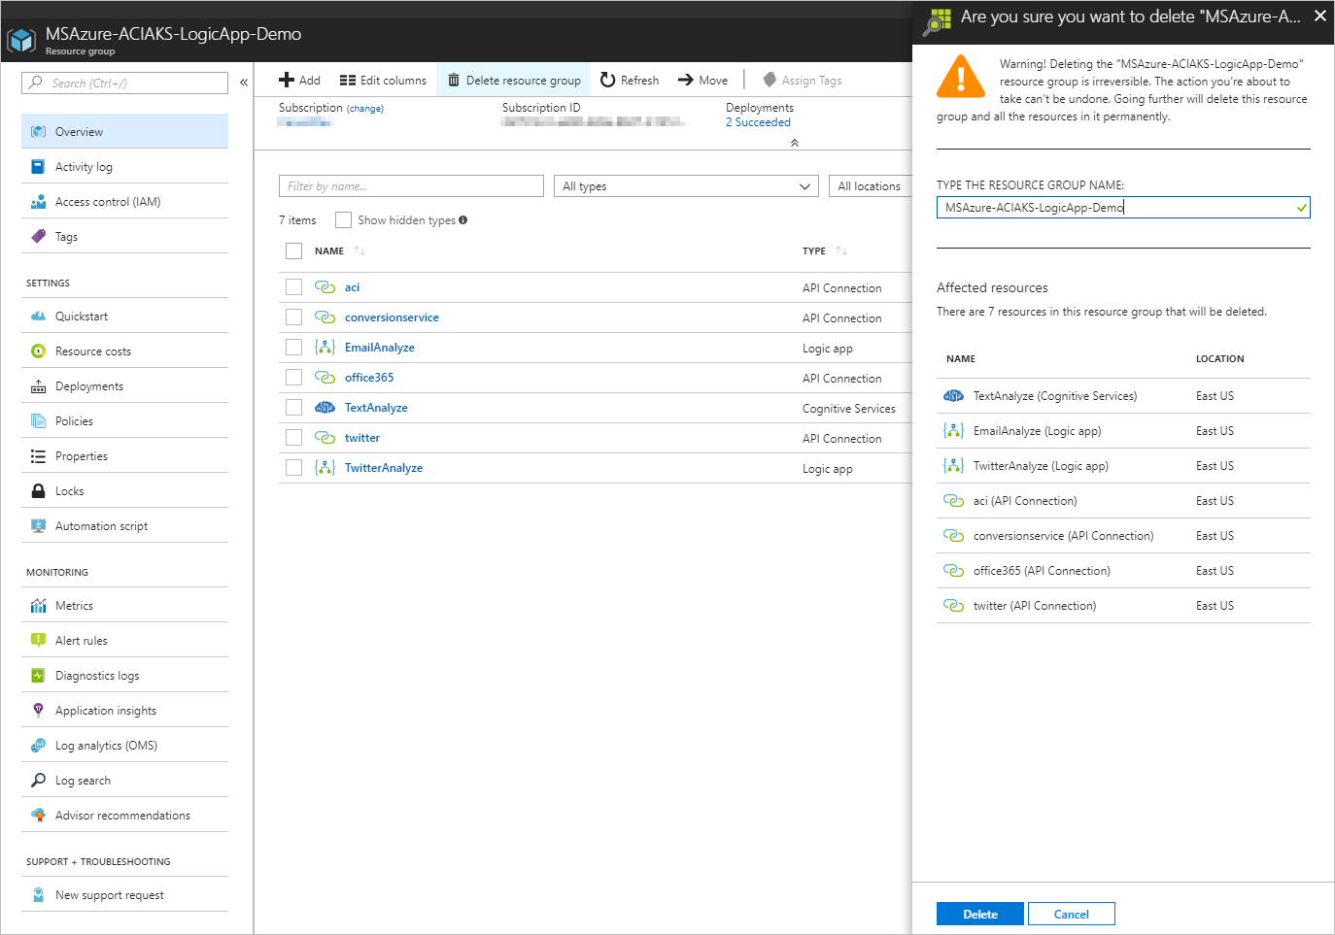Click the Diagnostics logs green icon
Viewport: 1335px width, 935px height.
click(38, 676)
